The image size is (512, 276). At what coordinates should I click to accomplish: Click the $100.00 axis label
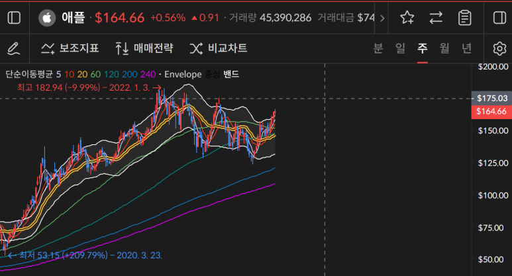(493, 195)
